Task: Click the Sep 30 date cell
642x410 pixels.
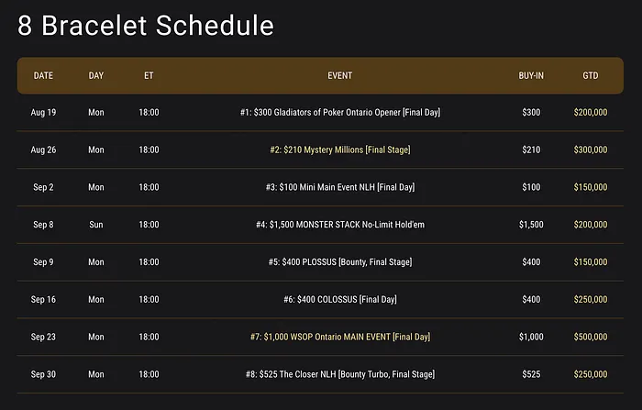Action: (x=43, y=374)
